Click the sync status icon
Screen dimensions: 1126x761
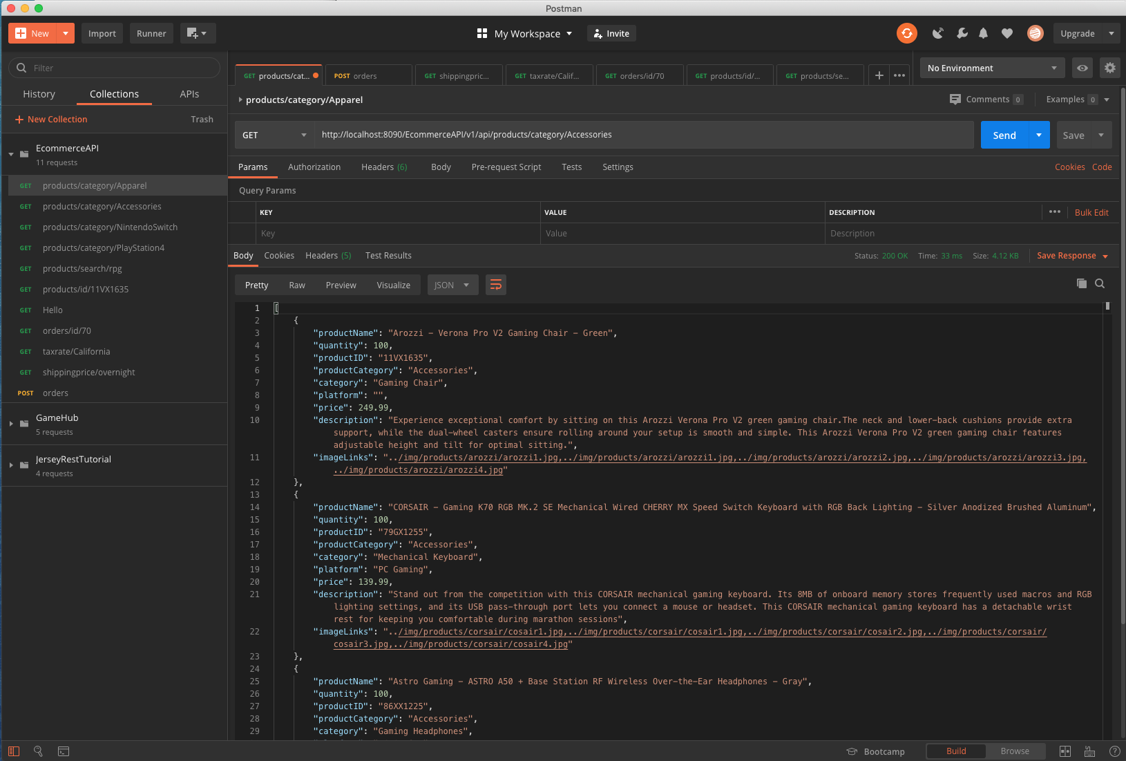906,33
